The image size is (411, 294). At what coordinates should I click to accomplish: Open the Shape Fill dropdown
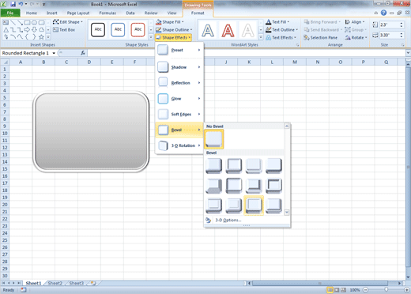[x=169, y=22]
